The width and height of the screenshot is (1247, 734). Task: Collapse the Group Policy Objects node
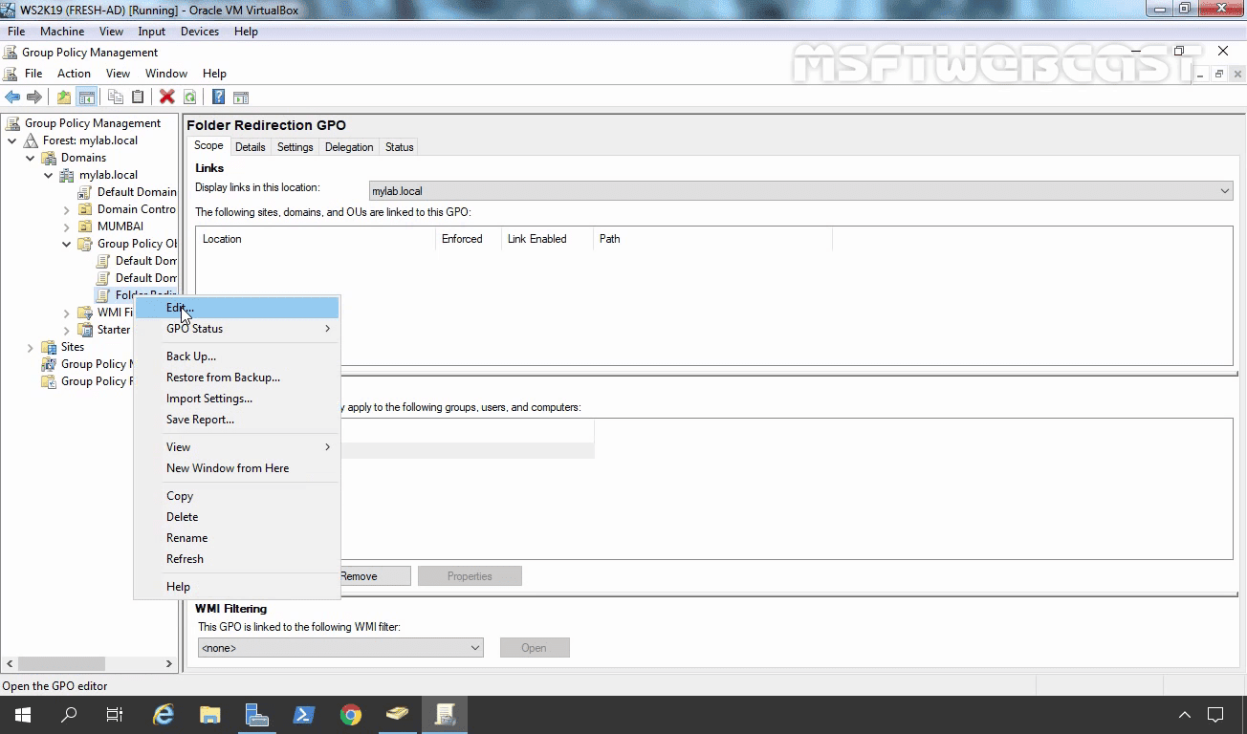pos(67,244)
